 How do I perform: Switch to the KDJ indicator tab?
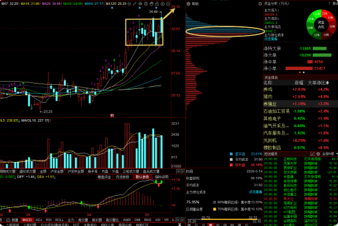pos(39,220)
